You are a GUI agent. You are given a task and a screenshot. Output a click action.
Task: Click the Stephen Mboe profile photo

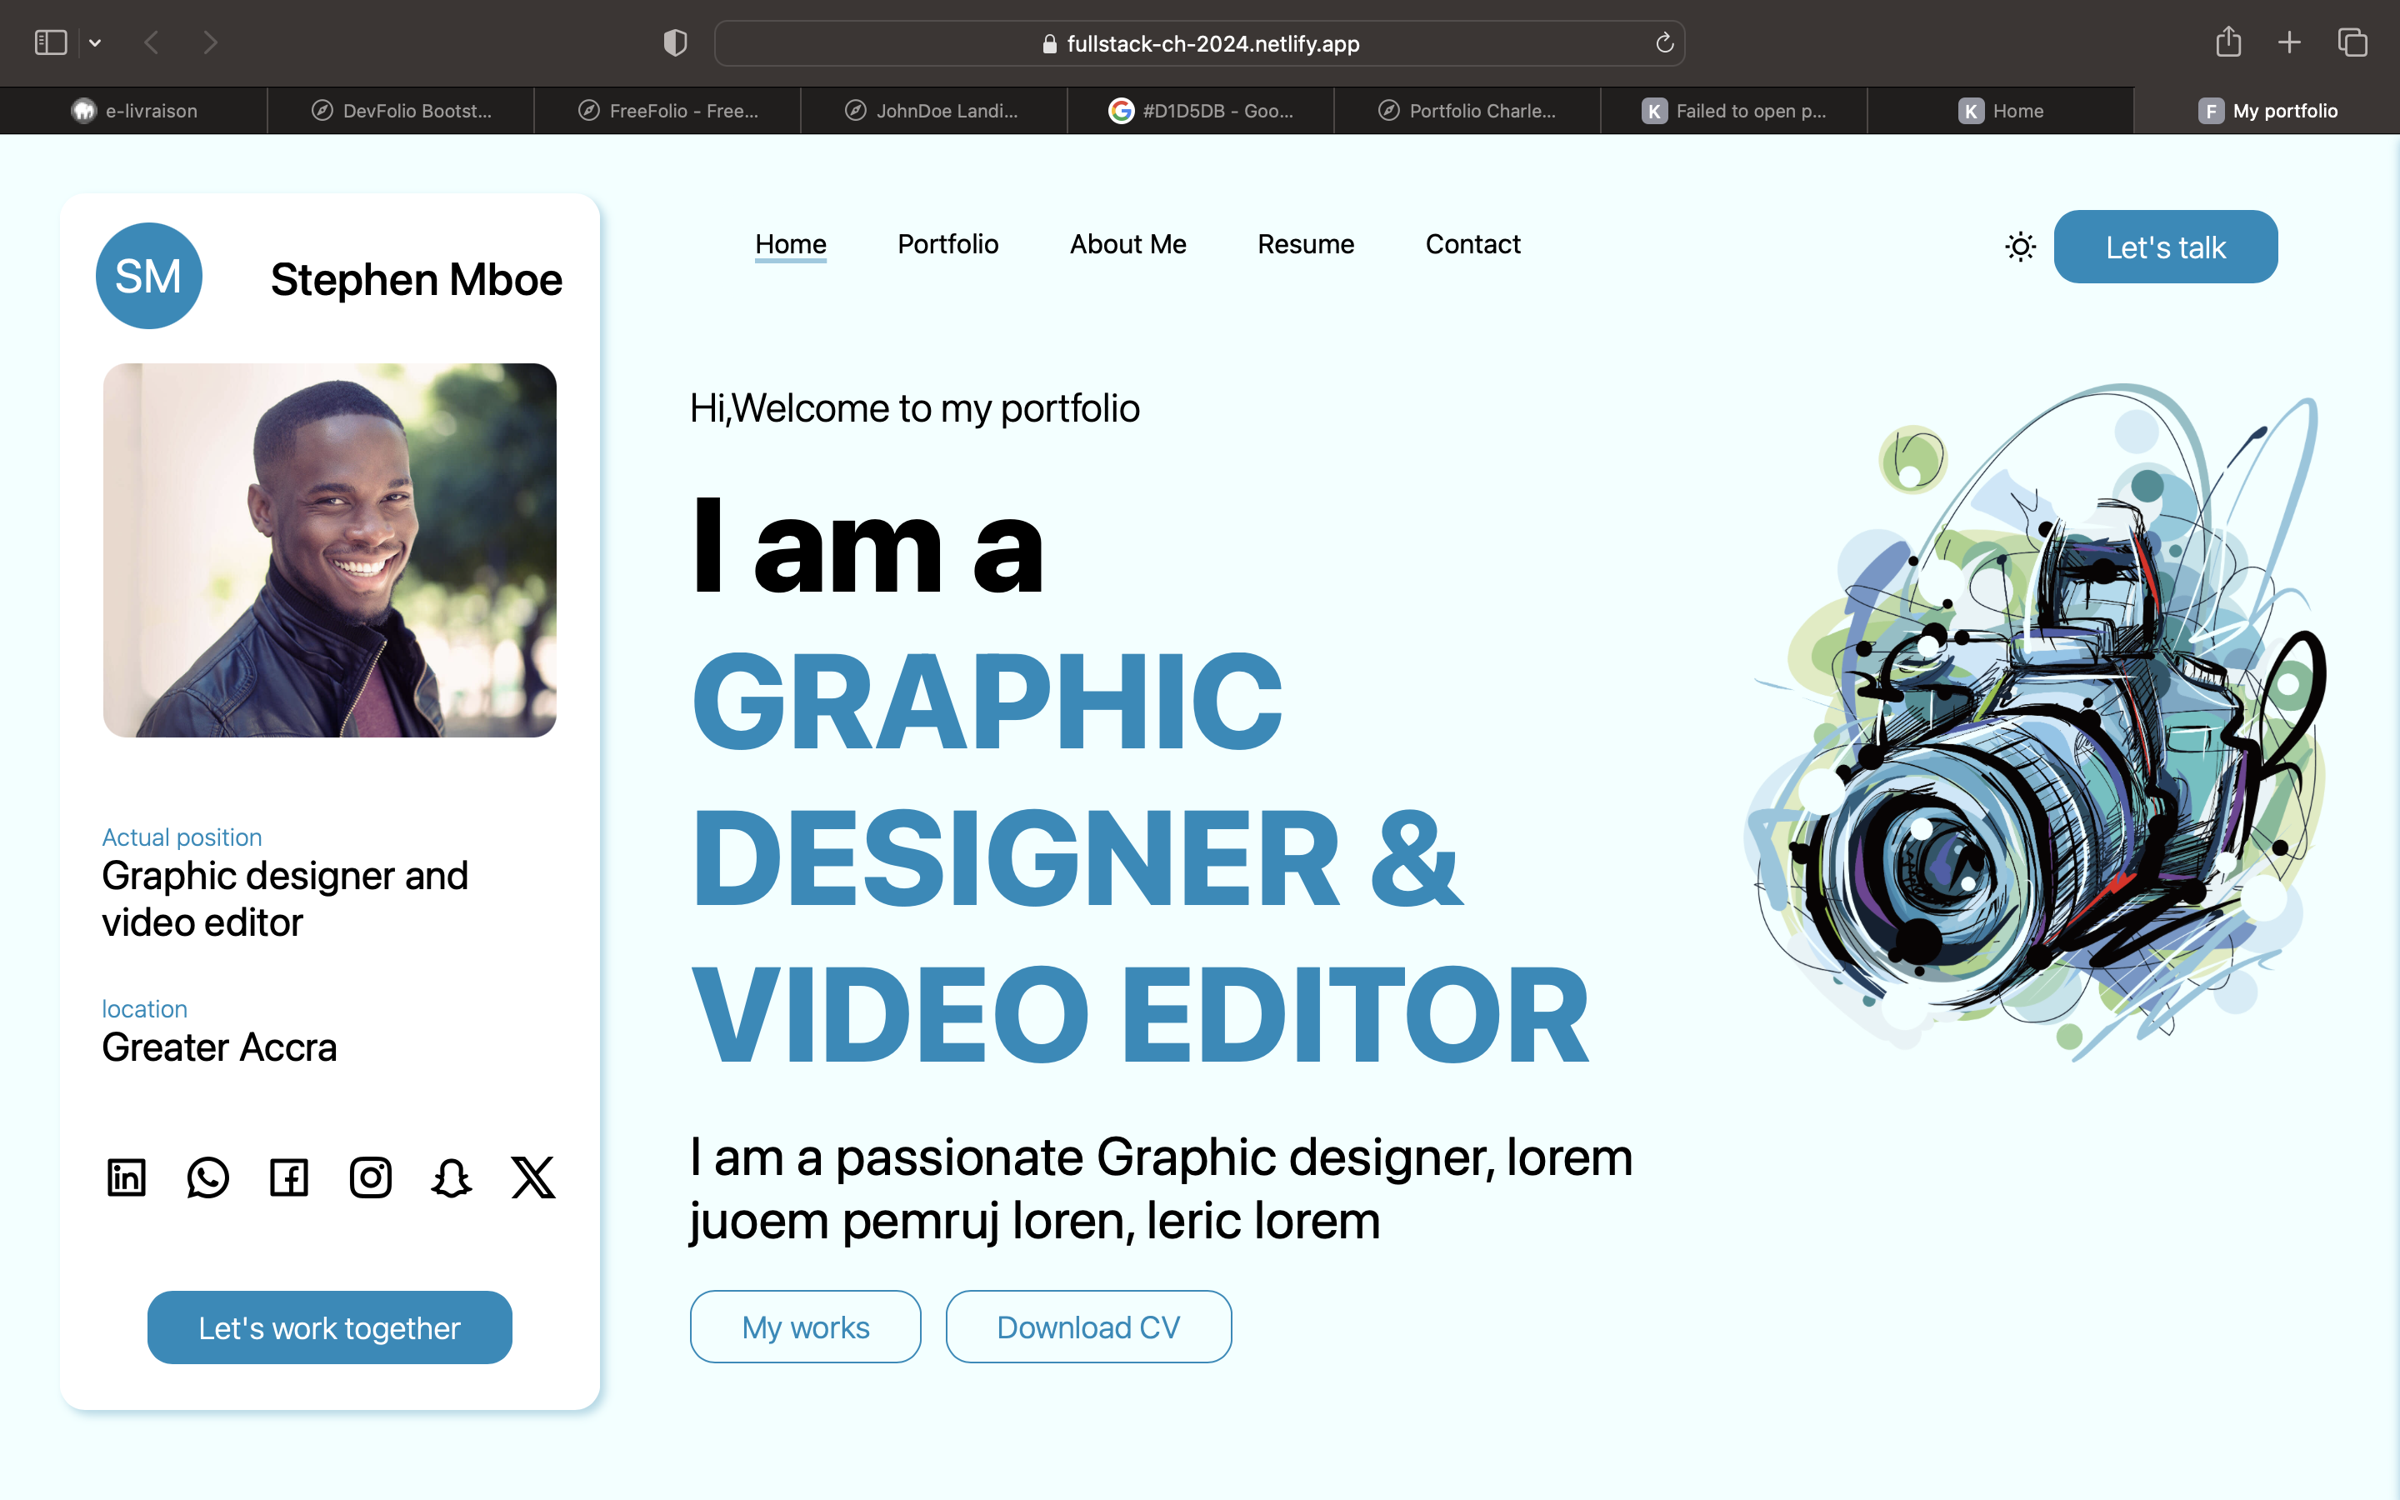pyautogui.click(x=329, y=551)
